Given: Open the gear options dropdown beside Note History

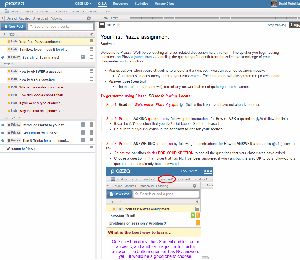Looking at the screenshot, I should (90, 18).
